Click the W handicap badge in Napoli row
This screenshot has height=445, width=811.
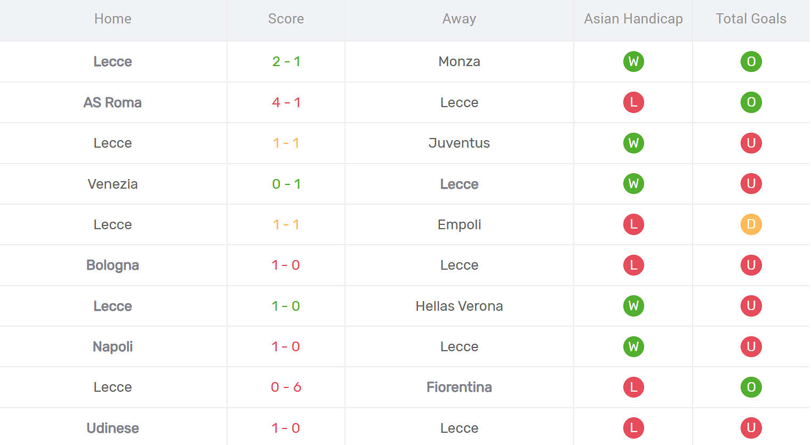pyautogui.click(x=633, y=346)
